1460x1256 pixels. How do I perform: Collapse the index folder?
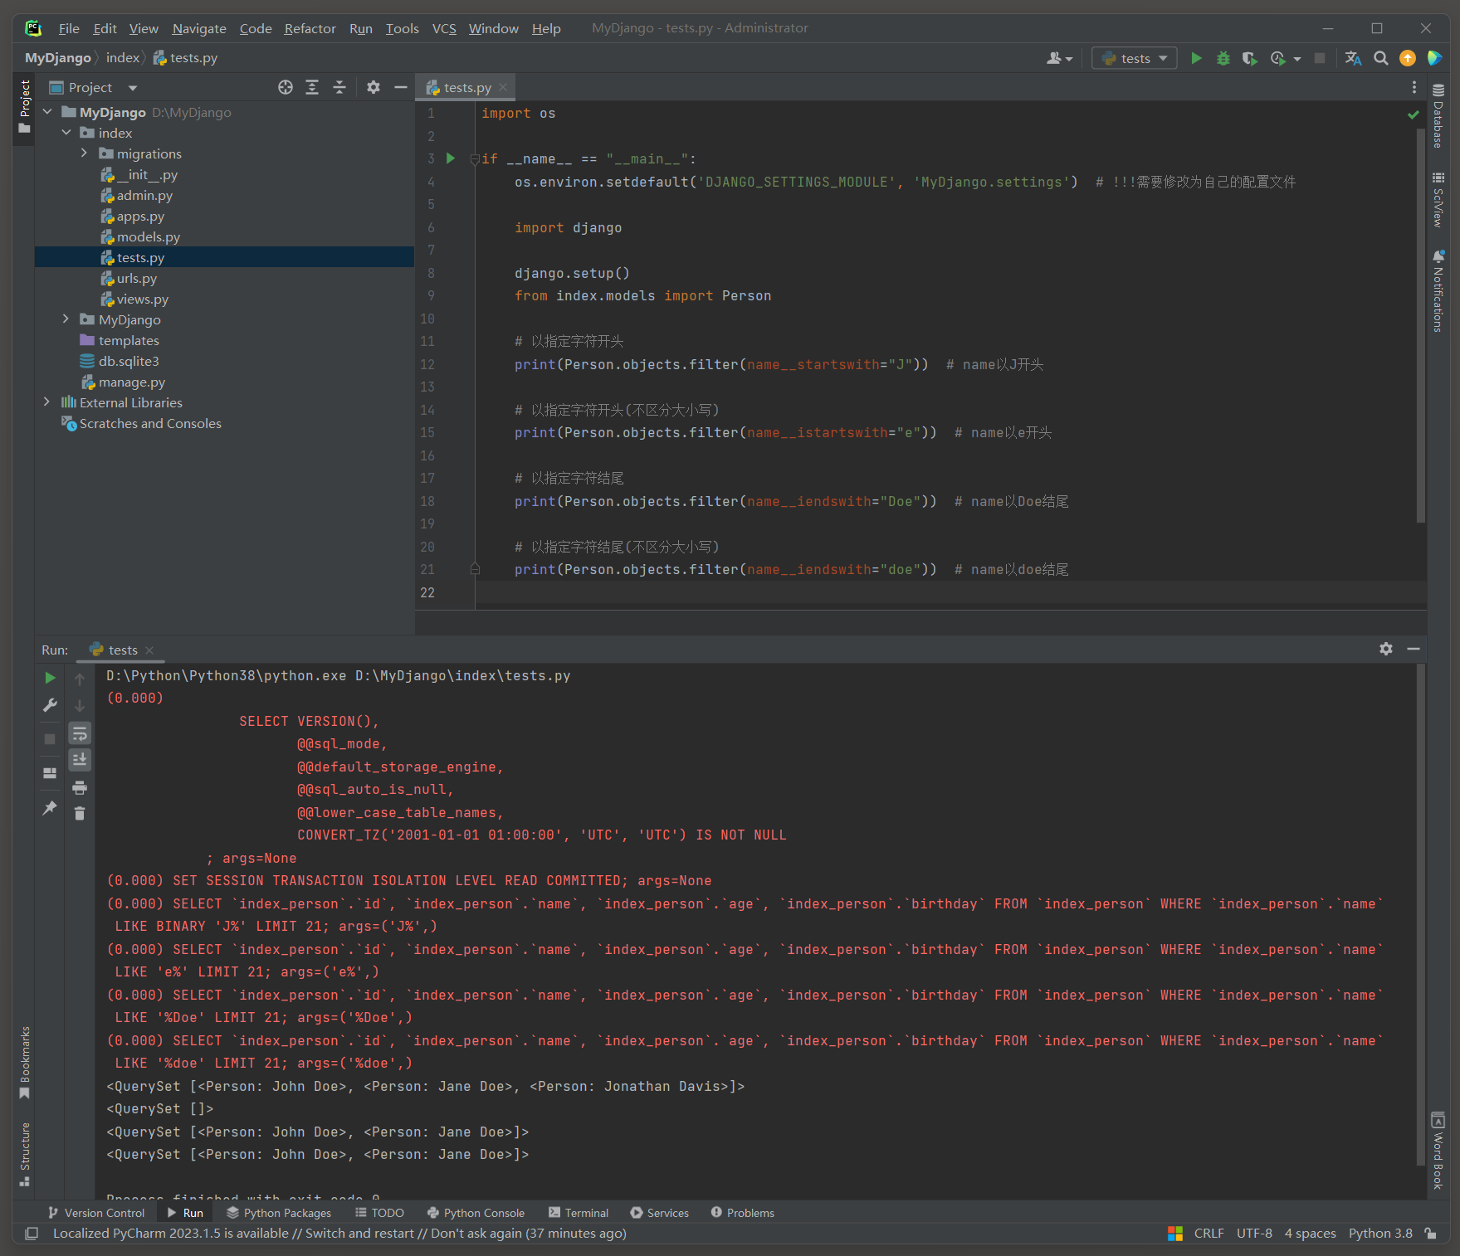pos(66,133)
